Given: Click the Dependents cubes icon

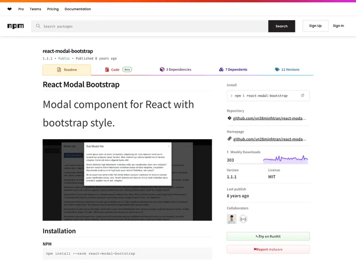Looking at the screenshot, I should click(x=221, y=69).
